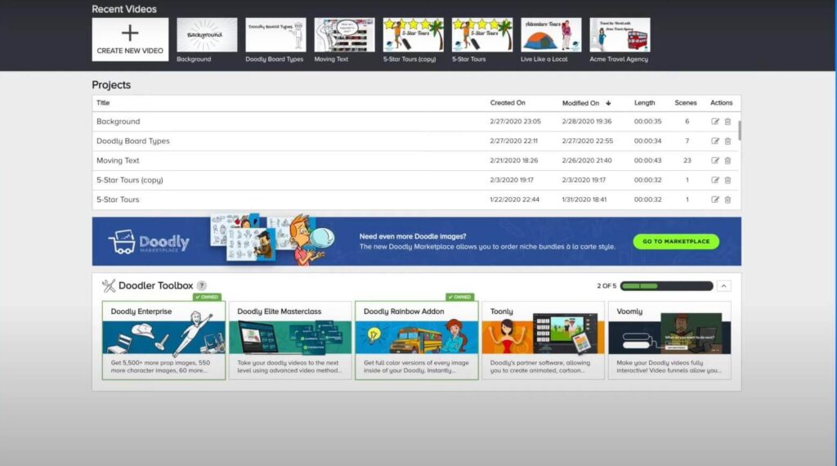Open the Live Like a Local thumbnail
837x466 pixels.
coord(551,34)
